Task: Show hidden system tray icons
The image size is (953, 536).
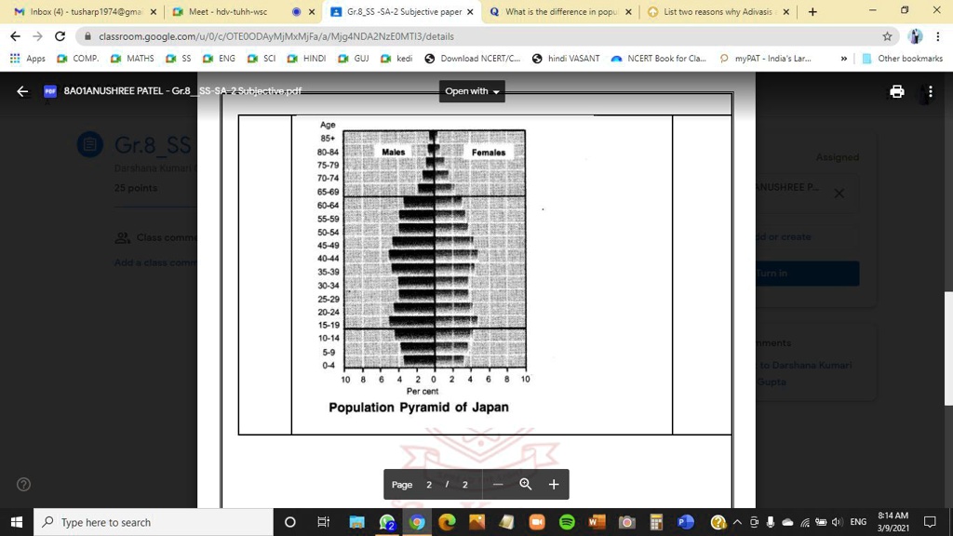Action: tap(736, 522)
